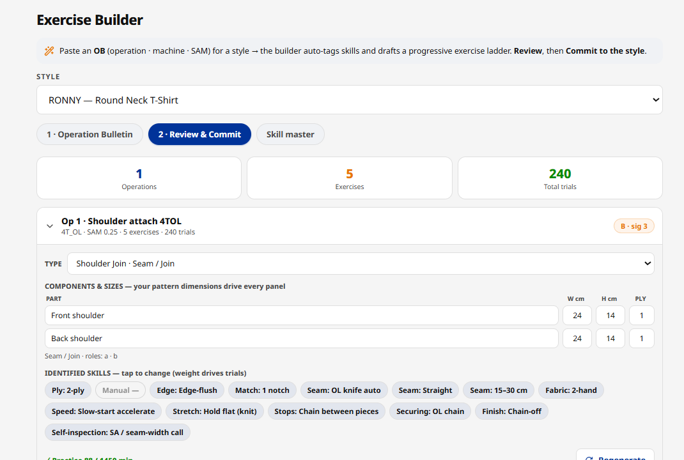Tap the Ply: 2-ply skill chip
Image resolution: width=684 pixels, height=460 pixels.
[x=68, y=390]
